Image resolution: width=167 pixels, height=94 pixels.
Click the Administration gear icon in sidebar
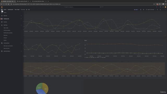2,51
